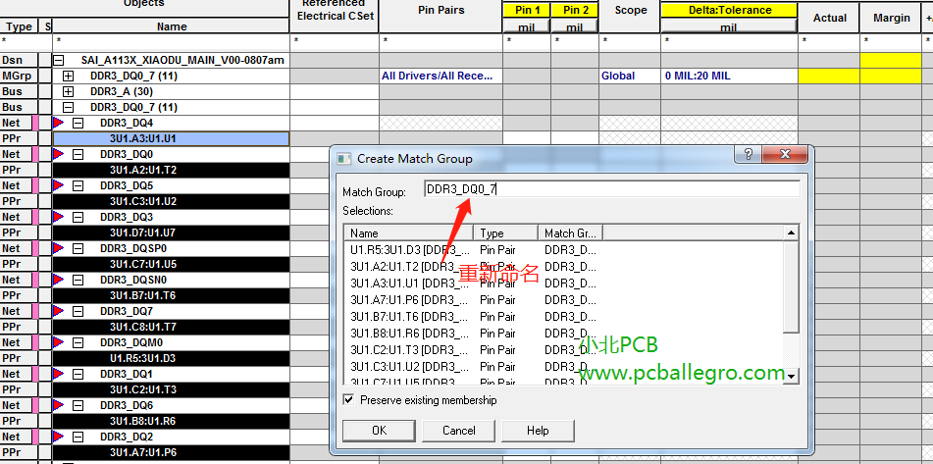Collapse the SAI_A113X_XIAODU_MAIN design node
The height and width of the screenshot is (464, 933).
pyautogui.click(x=59, y=60)
